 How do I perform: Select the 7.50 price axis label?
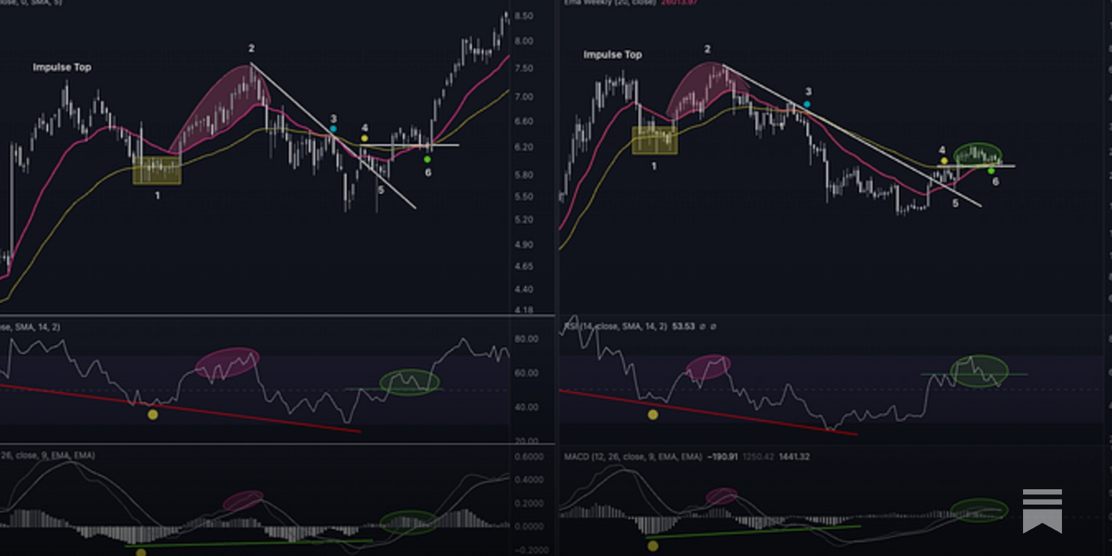coord(524,69)
